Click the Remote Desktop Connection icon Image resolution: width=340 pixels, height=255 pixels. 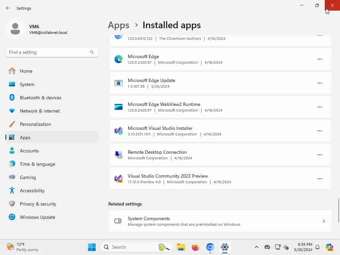pos(119,155)
